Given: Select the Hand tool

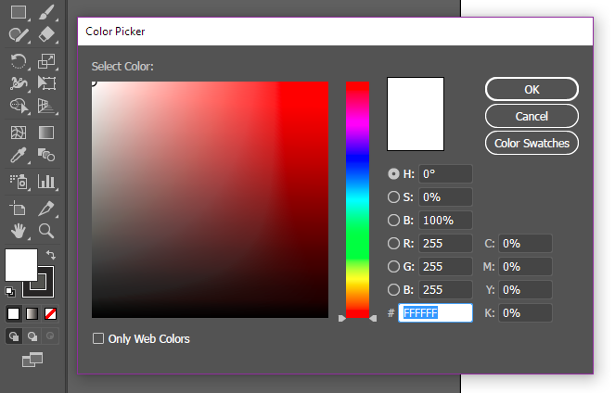Looking at the screenshot, I should (19, 230).
